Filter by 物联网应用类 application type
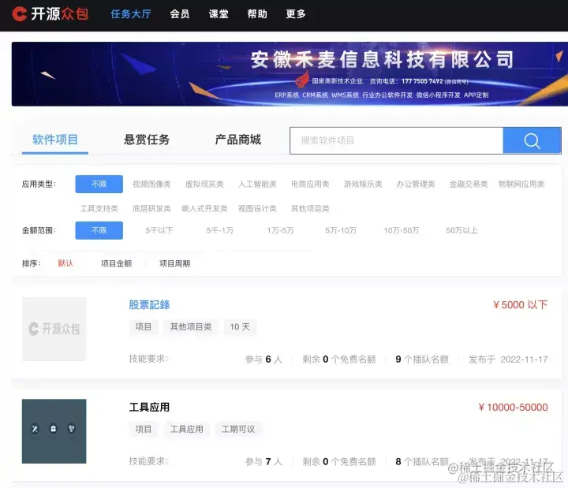Image resolution: width=568 pixels, height=488 pixels. coord(521,184)
